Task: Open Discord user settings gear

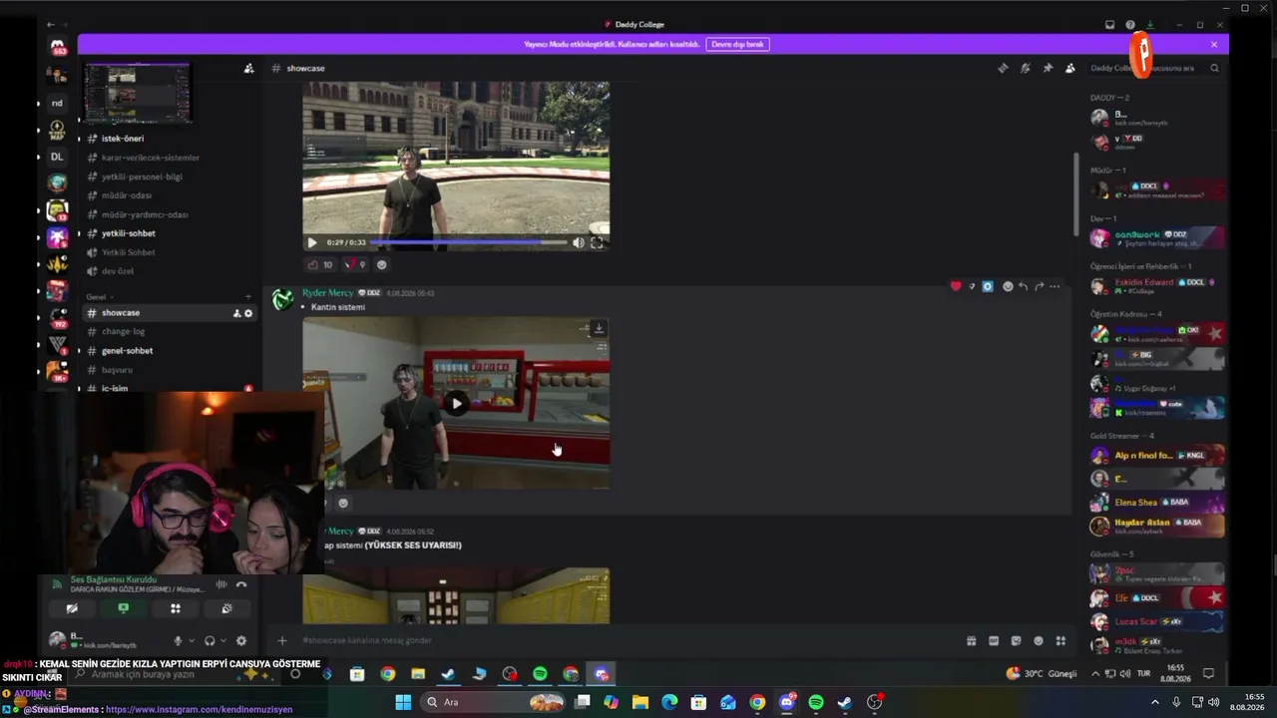Action: point(241,641)
